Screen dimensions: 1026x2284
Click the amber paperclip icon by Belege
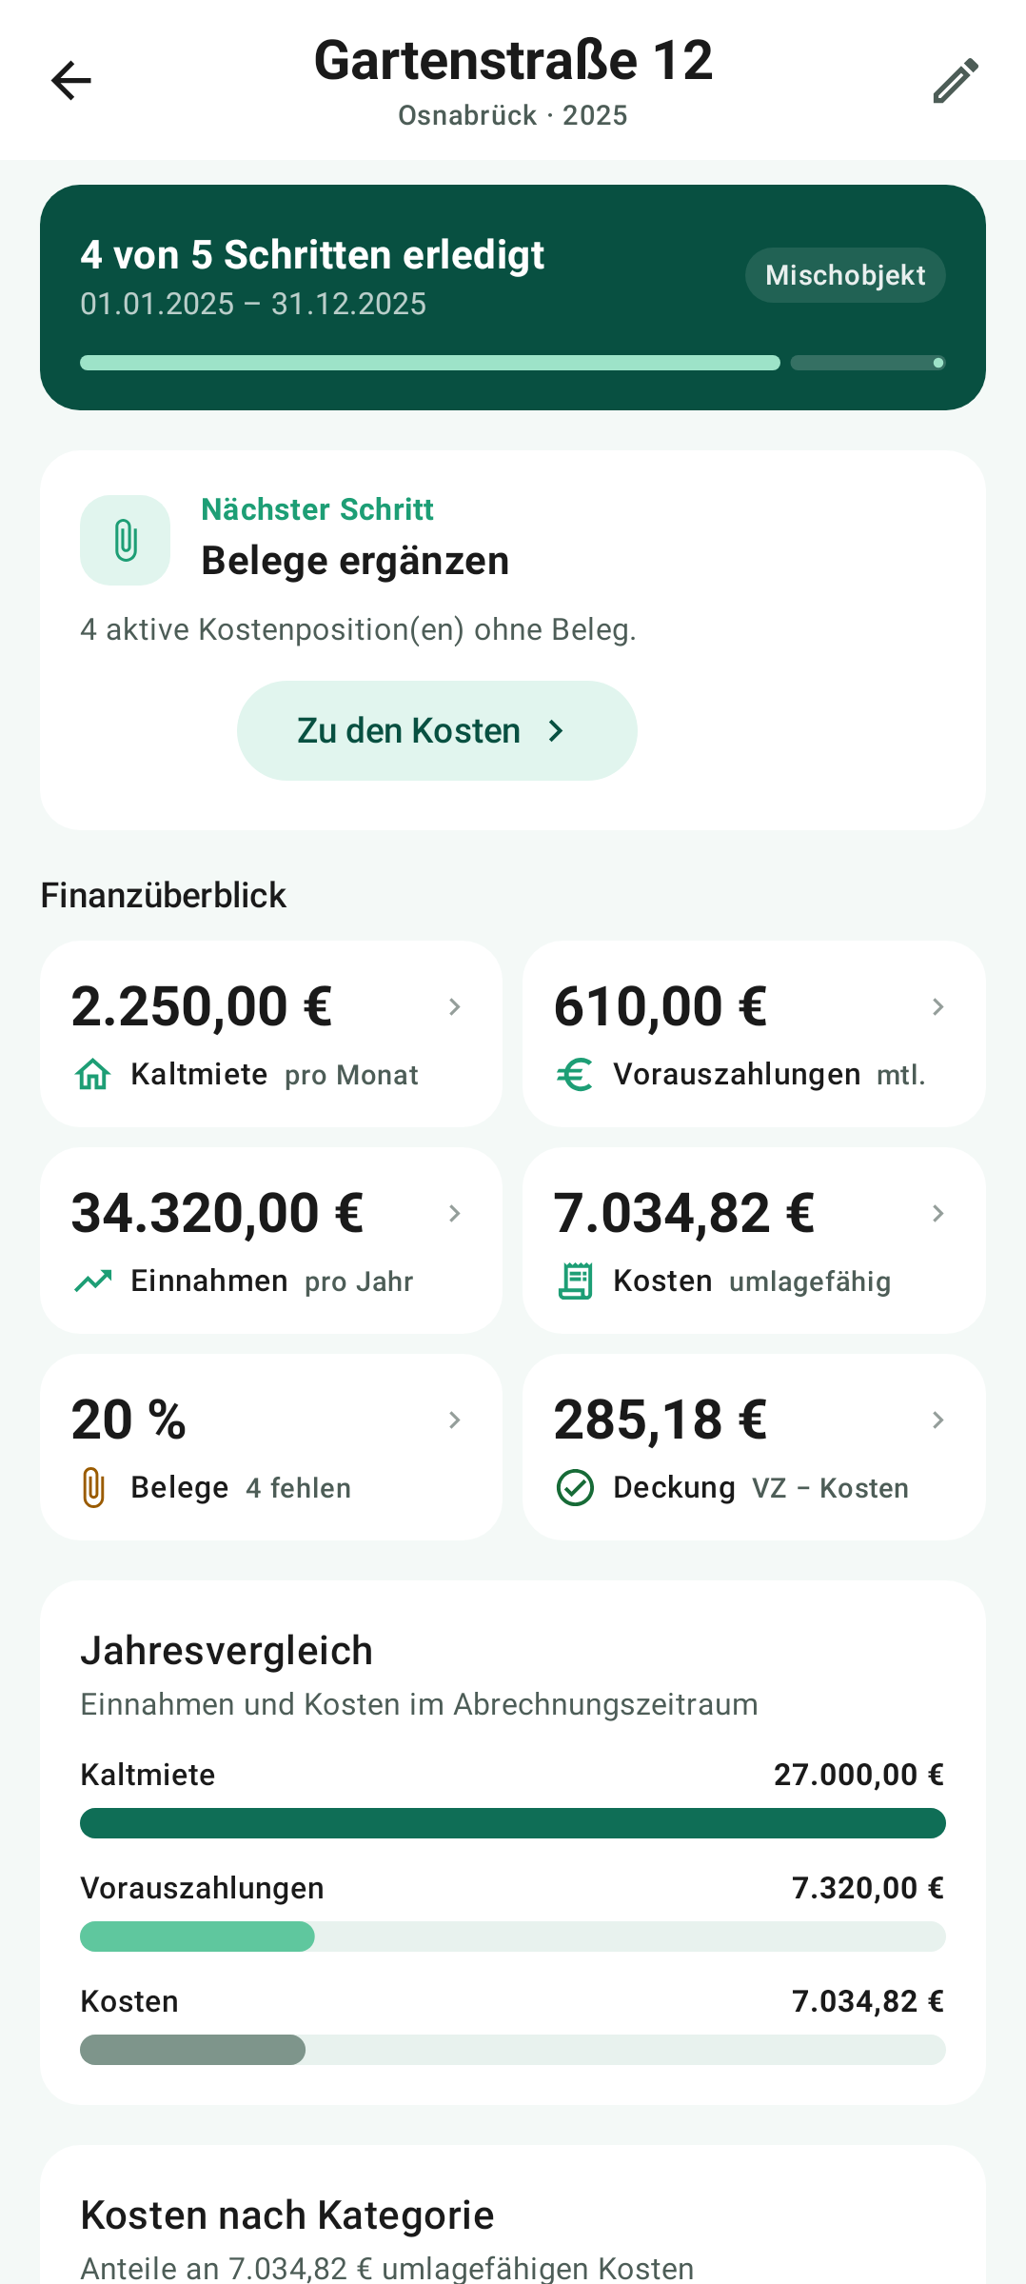tap(93, 1487)
